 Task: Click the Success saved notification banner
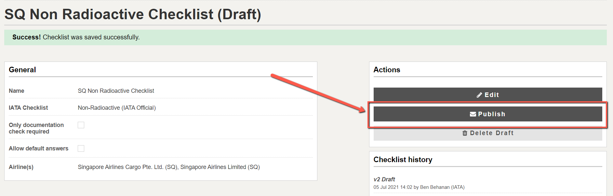305,37
